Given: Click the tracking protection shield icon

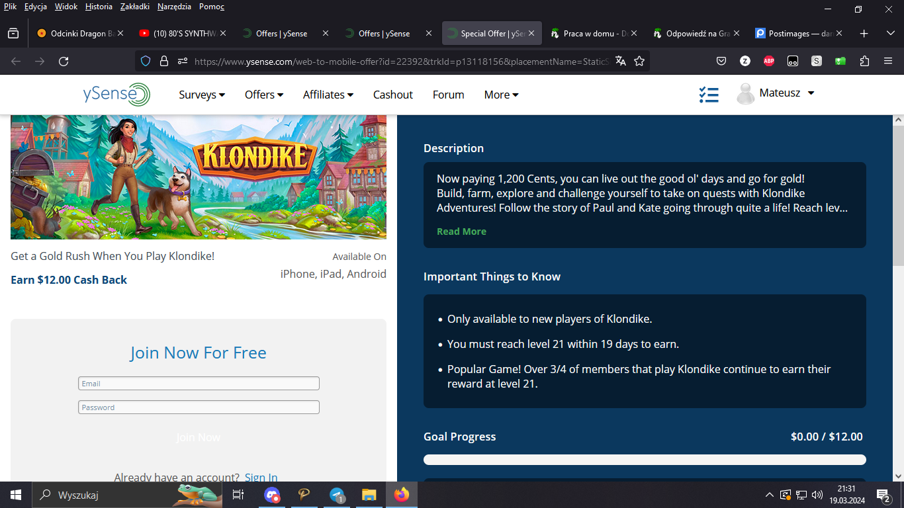Looking at the screenshot, I should [x=146, y=62].
